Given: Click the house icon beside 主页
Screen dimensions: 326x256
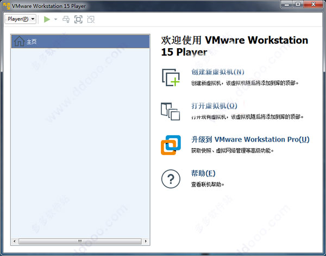Looking at the screenshot, I should tap(19, 41).
